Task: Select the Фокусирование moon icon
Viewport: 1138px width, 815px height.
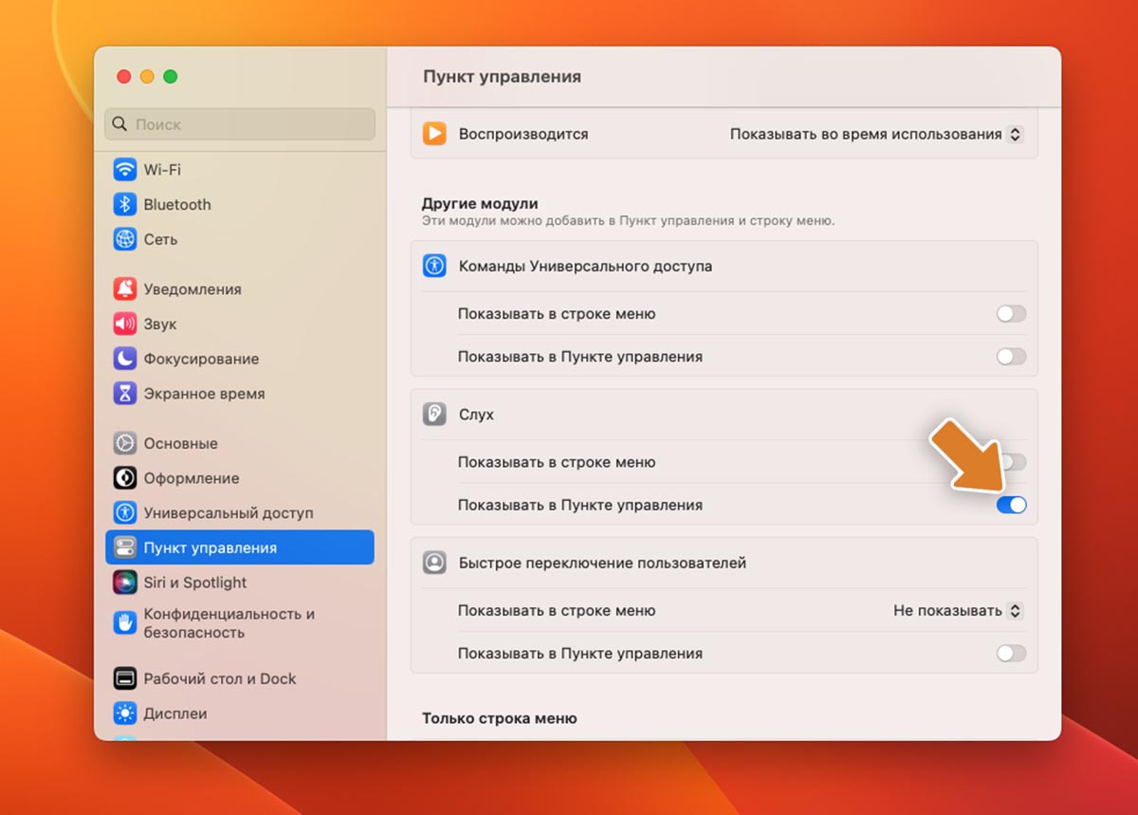Action: click(125, 359)
